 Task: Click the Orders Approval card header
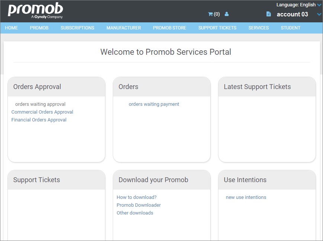(x=57, y=87)
